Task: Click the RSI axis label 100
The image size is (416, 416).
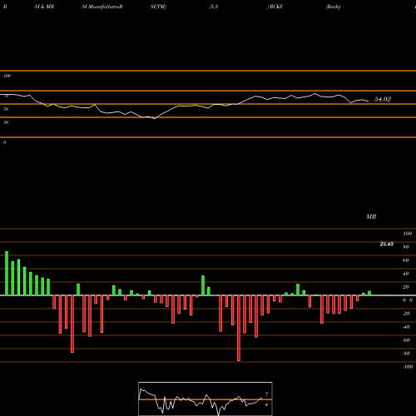Action: point(7,76)
